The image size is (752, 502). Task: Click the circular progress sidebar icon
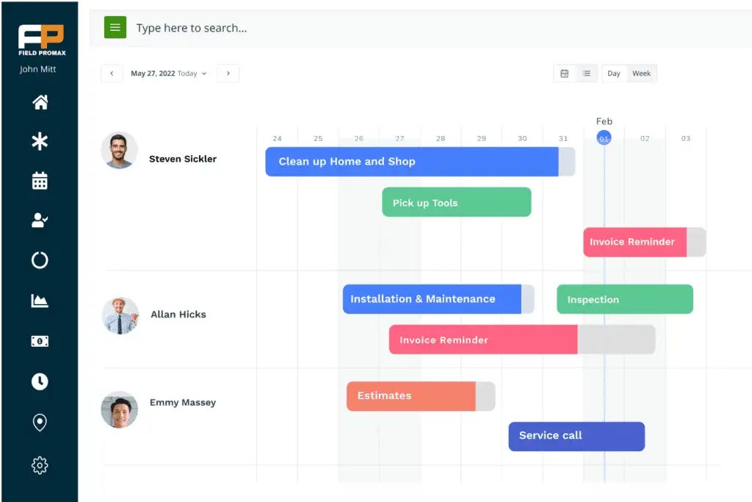[x=40, y=259]
